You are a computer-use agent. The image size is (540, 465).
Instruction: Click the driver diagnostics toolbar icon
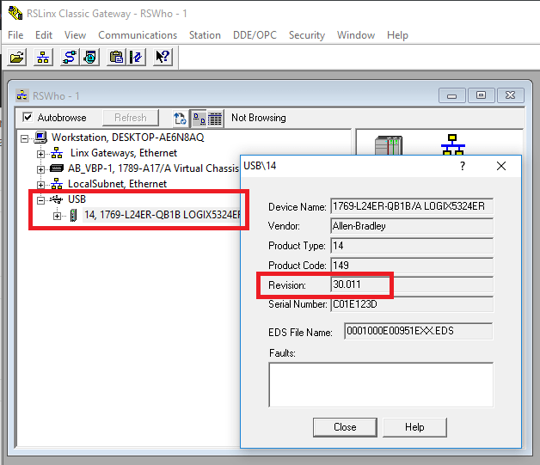(90, 58)
